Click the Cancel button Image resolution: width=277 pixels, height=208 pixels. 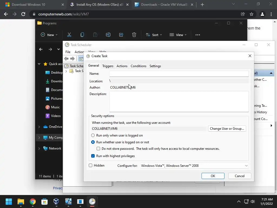(x=240, y=176)
